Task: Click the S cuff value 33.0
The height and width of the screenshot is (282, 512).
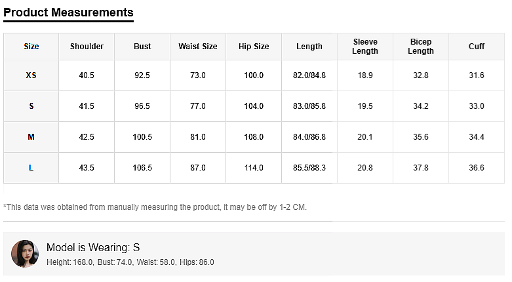Action: pos(477,106)
